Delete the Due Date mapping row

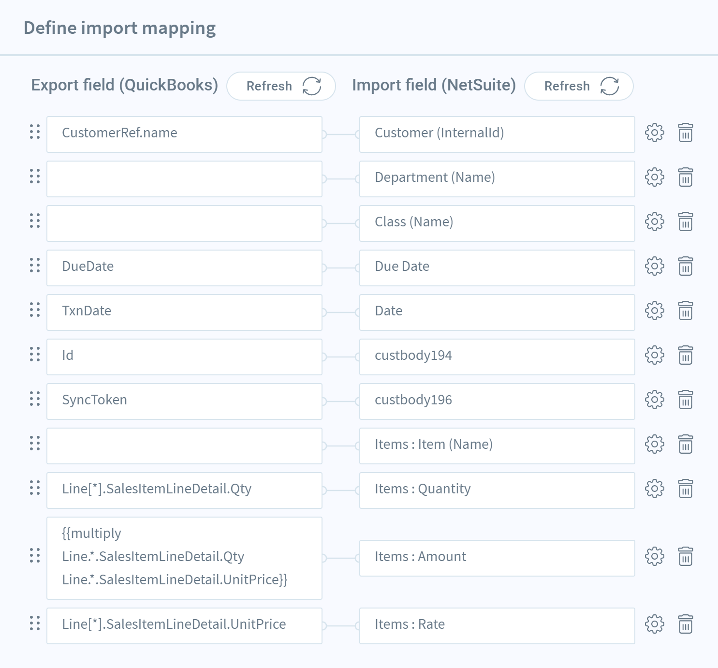(x=686, y=266)
